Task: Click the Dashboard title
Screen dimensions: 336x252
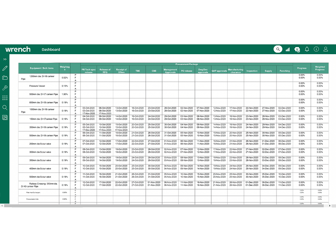Action: click(51, 50)
